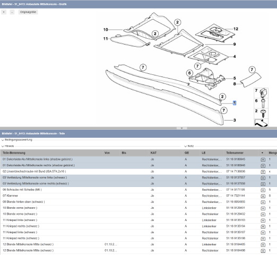Image resolution: width=277 pixels, height=255 pixels.
Task: Sort by GE column header
Action: (187, 153)
